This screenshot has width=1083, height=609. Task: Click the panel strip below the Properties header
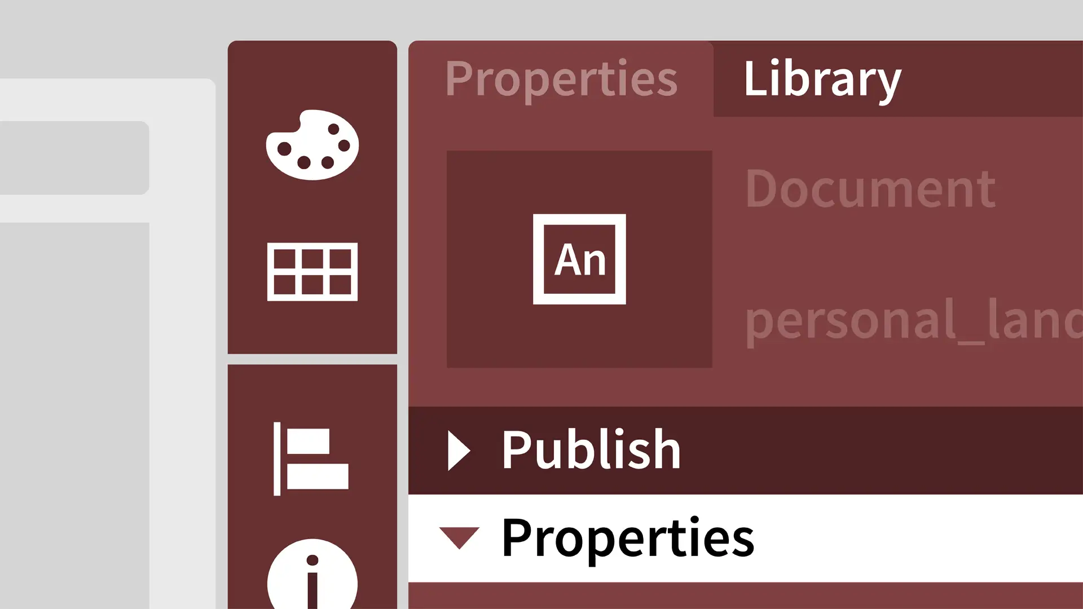(x=746, y=596)
